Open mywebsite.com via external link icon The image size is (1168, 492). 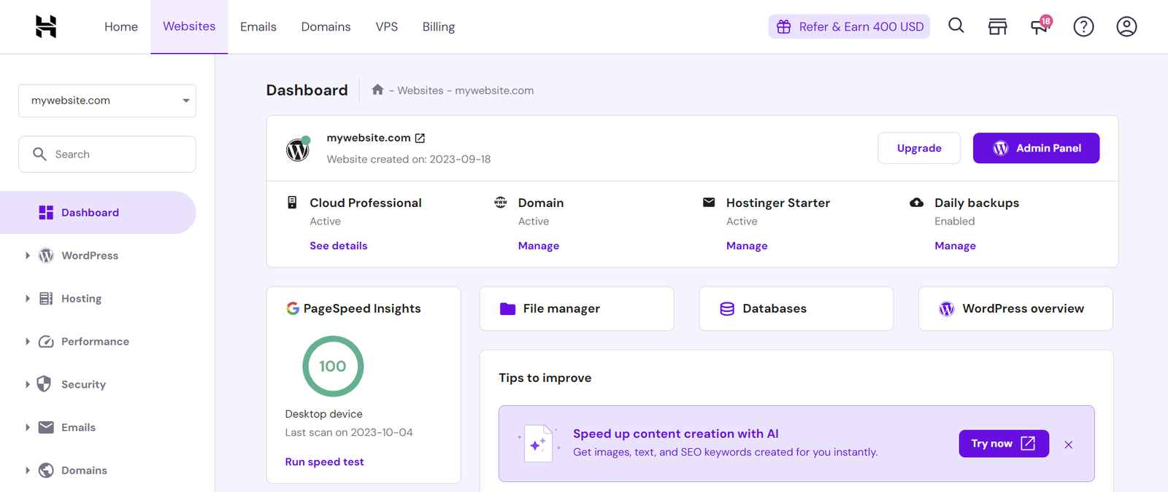pos(420,138)
